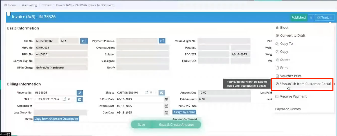
Task: Choose Voucher Print from Tools menu
Action: [x=291, y=76]
